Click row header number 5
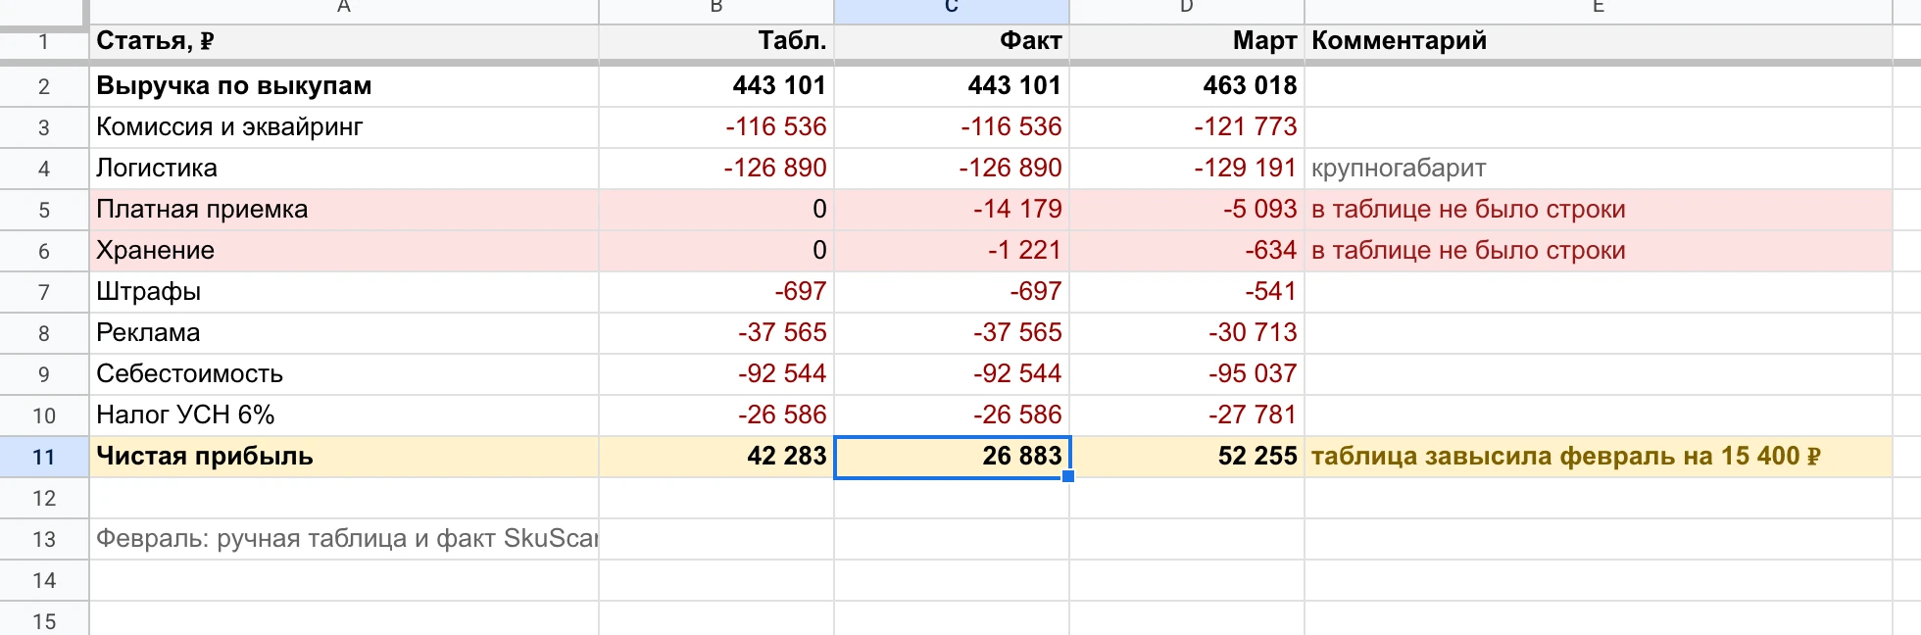The image size is (1921, 635). [44, 210]
